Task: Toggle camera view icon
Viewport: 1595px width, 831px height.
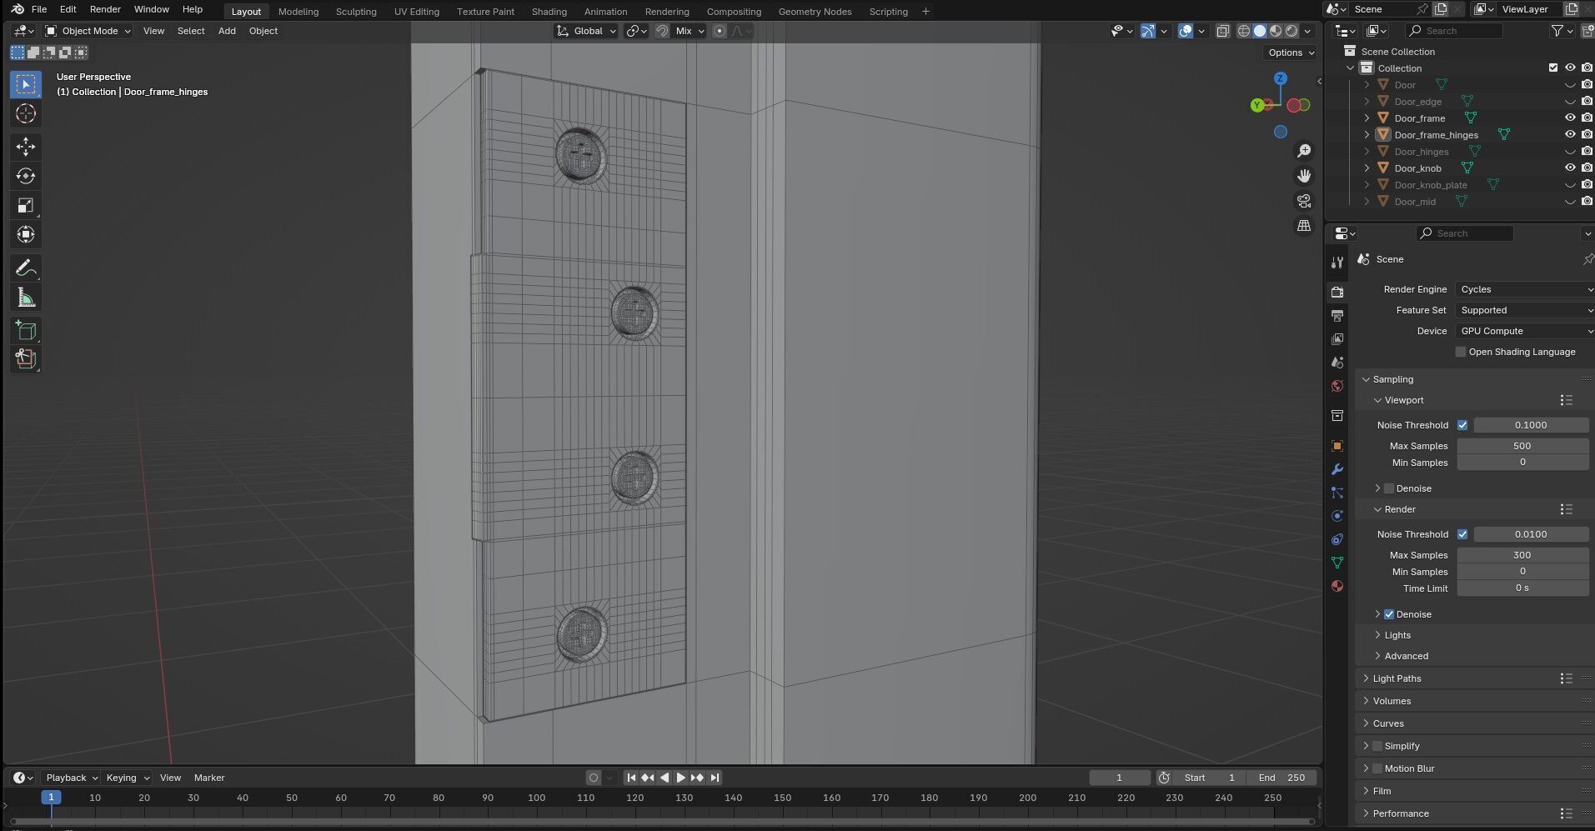Action: pos(1304,201)
